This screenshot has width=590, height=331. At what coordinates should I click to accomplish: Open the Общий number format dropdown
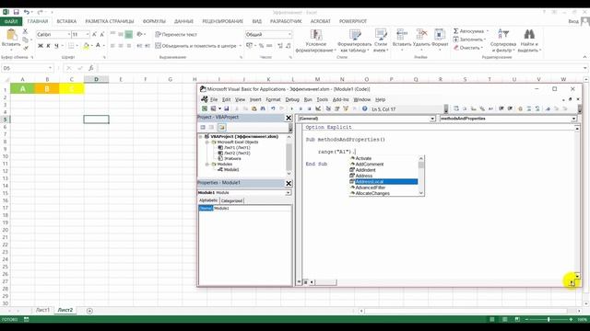tap(289, 35)
